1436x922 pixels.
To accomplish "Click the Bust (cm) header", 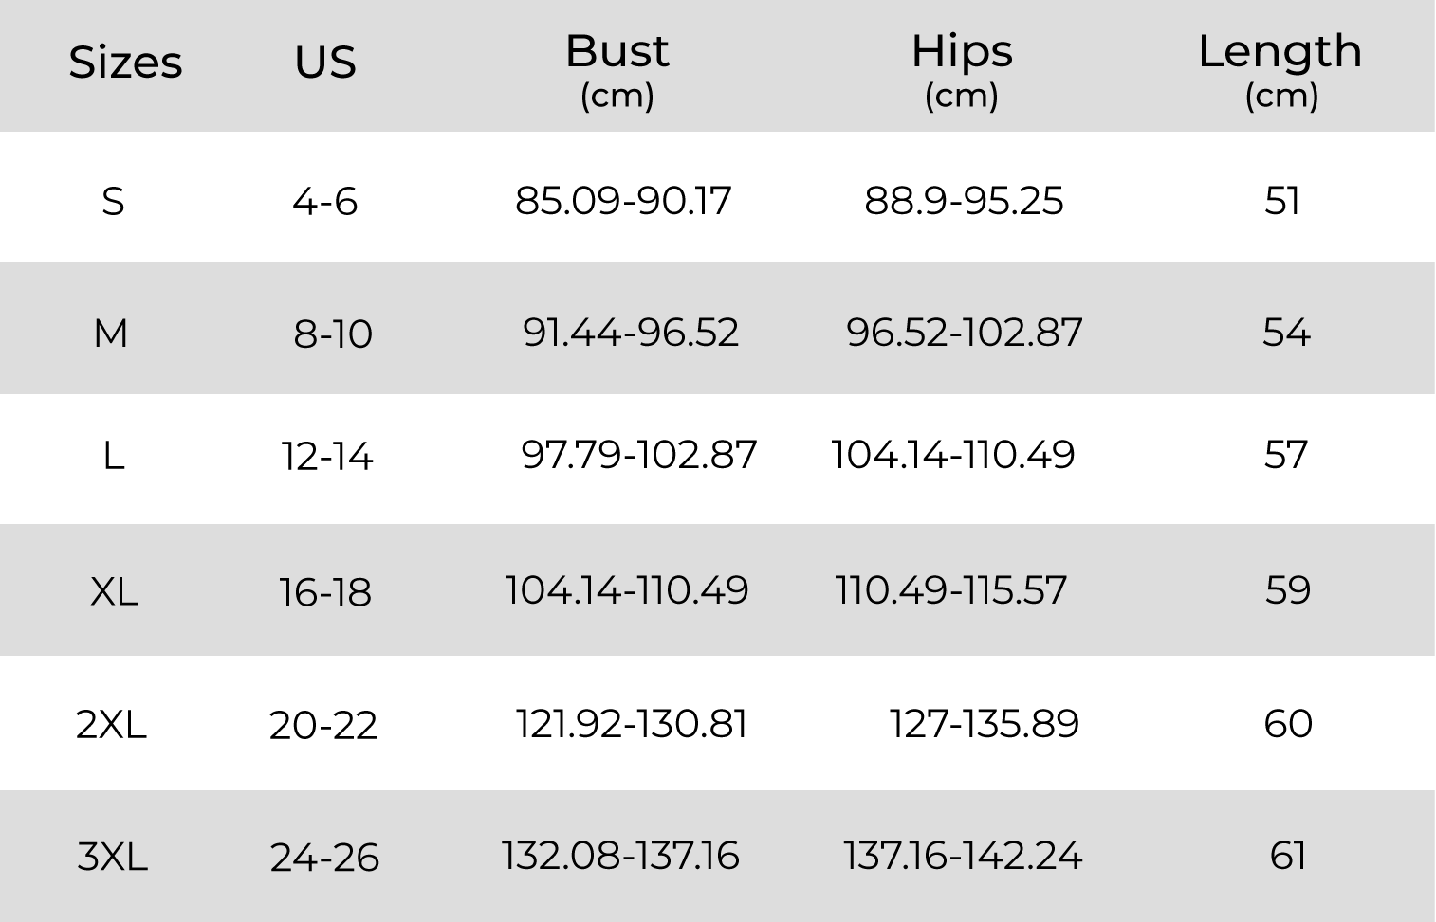I will [617, 71].
